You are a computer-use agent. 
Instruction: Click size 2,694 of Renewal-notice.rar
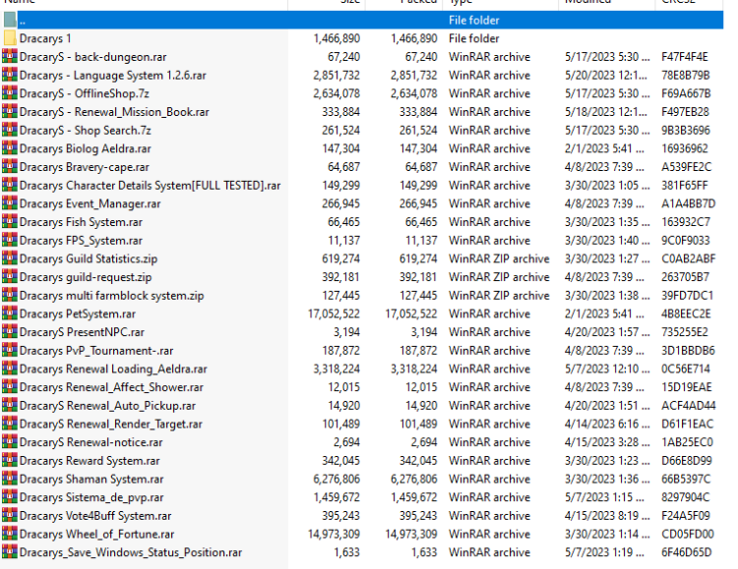(347, 442)
